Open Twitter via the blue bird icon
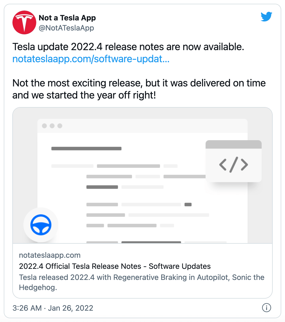Viewport: 285px width, 322px height. [x=266, y=17]
